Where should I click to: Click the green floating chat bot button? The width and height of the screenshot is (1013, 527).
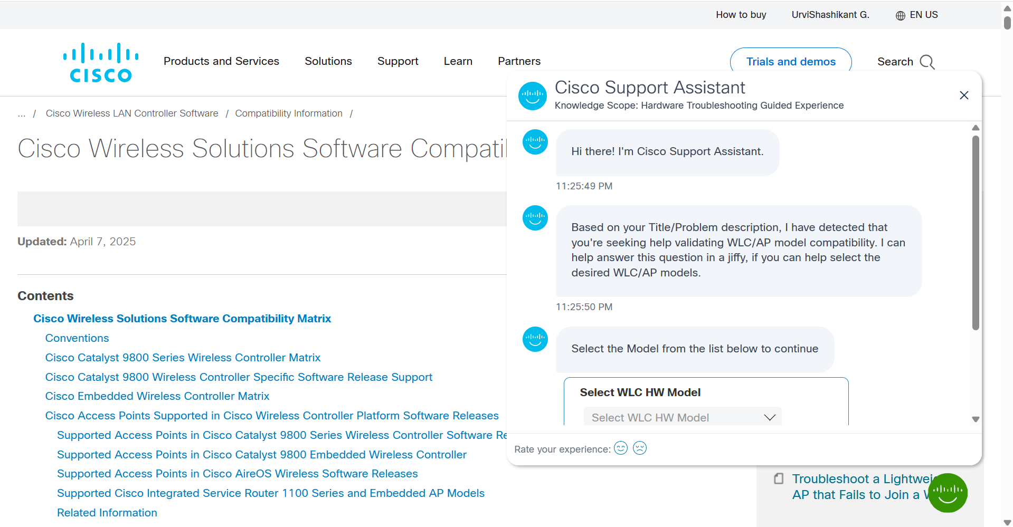pyautogui.click(x=948, y=493)
